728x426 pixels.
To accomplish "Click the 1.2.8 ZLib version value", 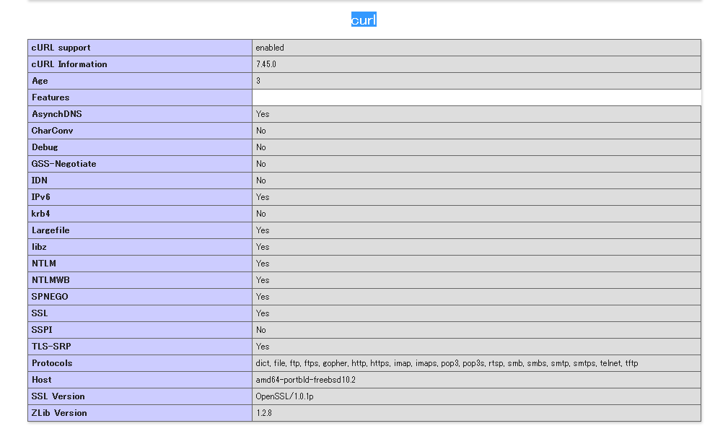I will [x=264, y=413].
